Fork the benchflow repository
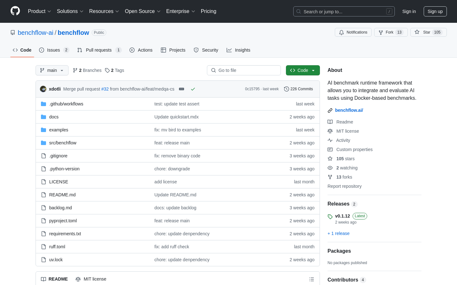Screen dimensions: 457x285 click(391, 32)
